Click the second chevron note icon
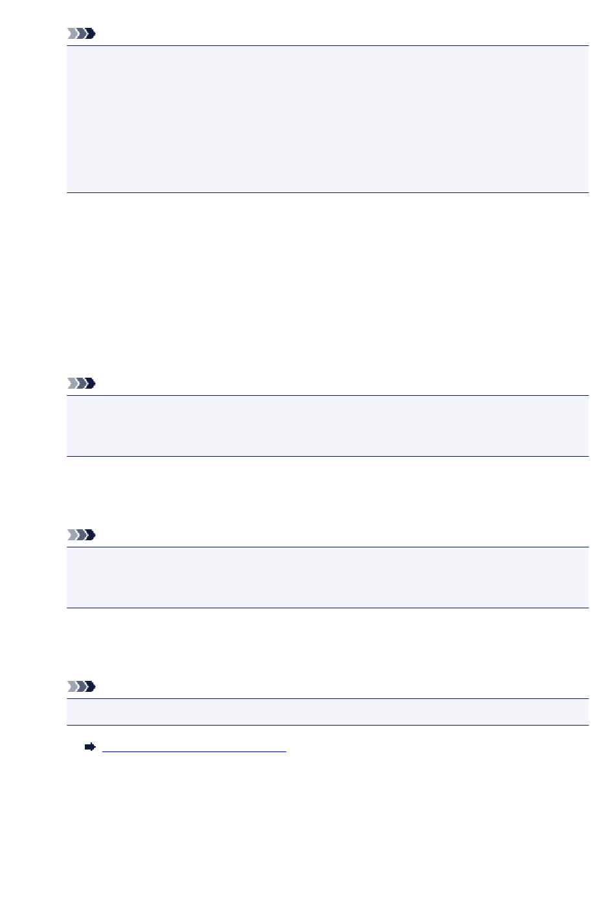615x905 pixels. [82, 384]
